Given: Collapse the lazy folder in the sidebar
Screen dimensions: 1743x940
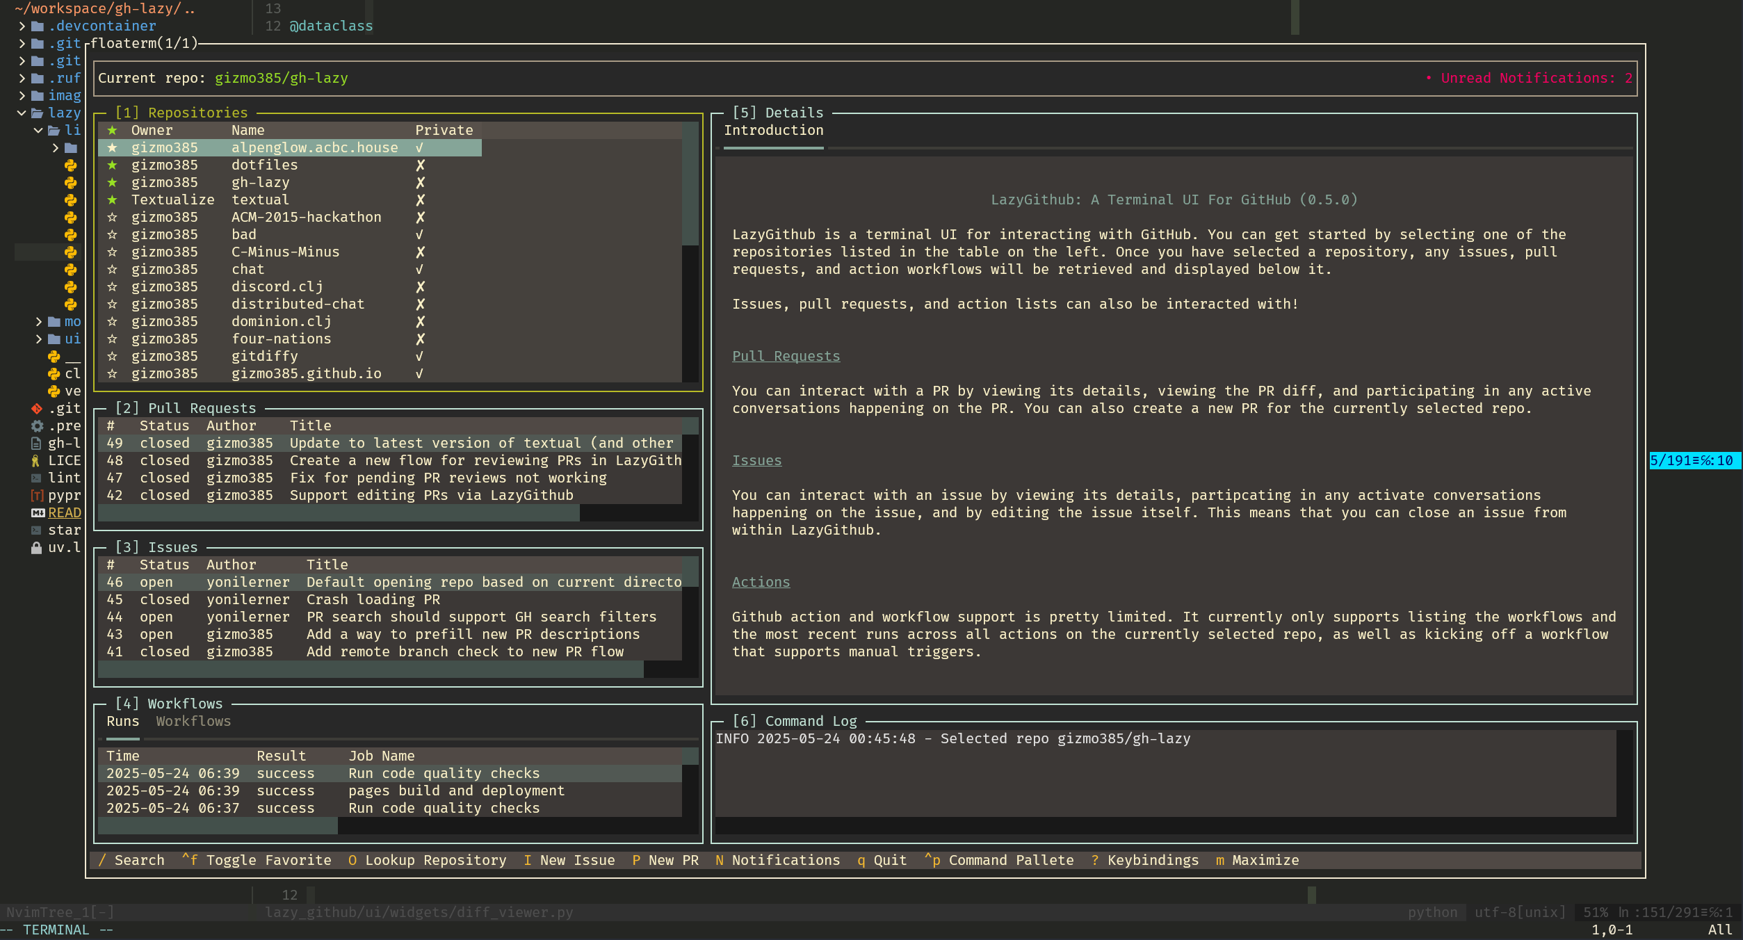Looking at the screenshot, I should [20, 113].
